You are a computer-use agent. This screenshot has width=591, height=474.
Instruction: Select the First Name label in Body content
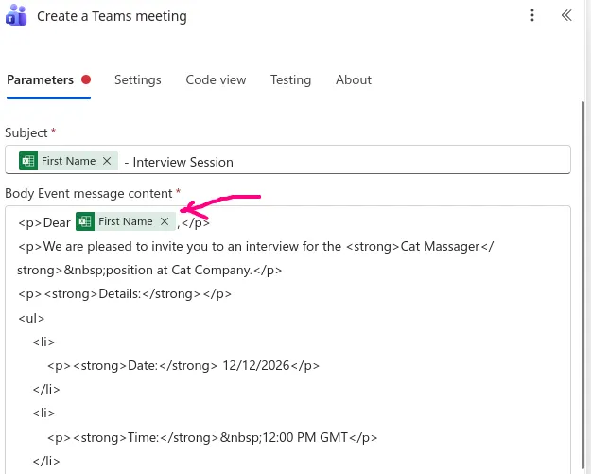point(125,221)
